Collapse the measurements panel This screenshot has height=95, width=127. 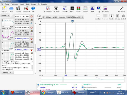coord(5,15)
